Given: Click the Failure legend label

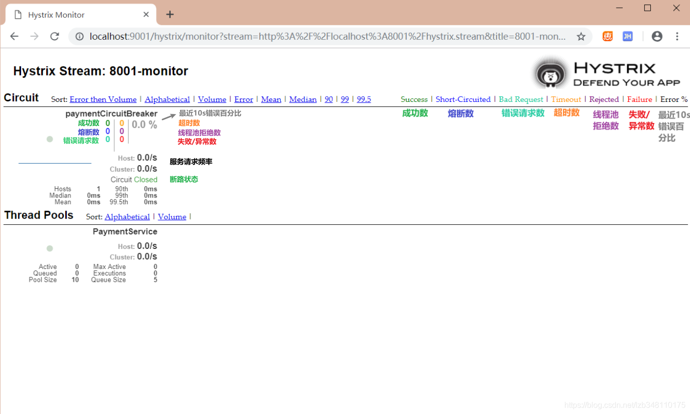Looking at the screenshot, I should (x=639, y=99).
